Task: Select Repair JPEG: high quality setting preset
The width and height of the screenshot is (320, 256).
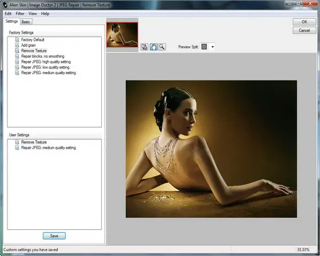Action: click(46, 62)
